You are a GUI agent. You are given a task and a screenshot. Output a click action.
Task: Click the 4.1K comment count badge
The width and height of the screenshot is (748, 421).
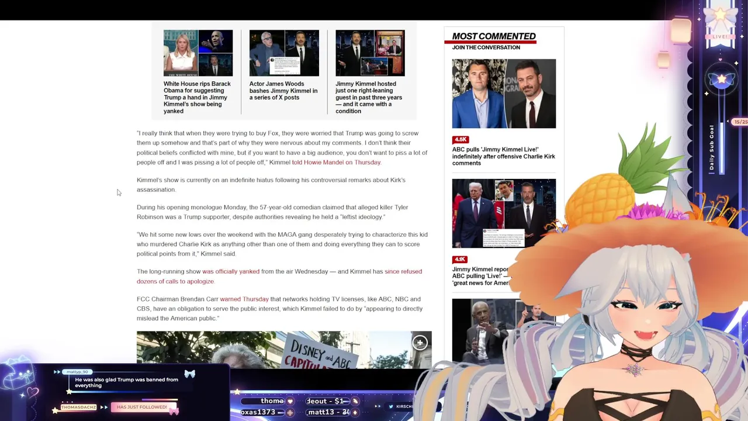460,259
